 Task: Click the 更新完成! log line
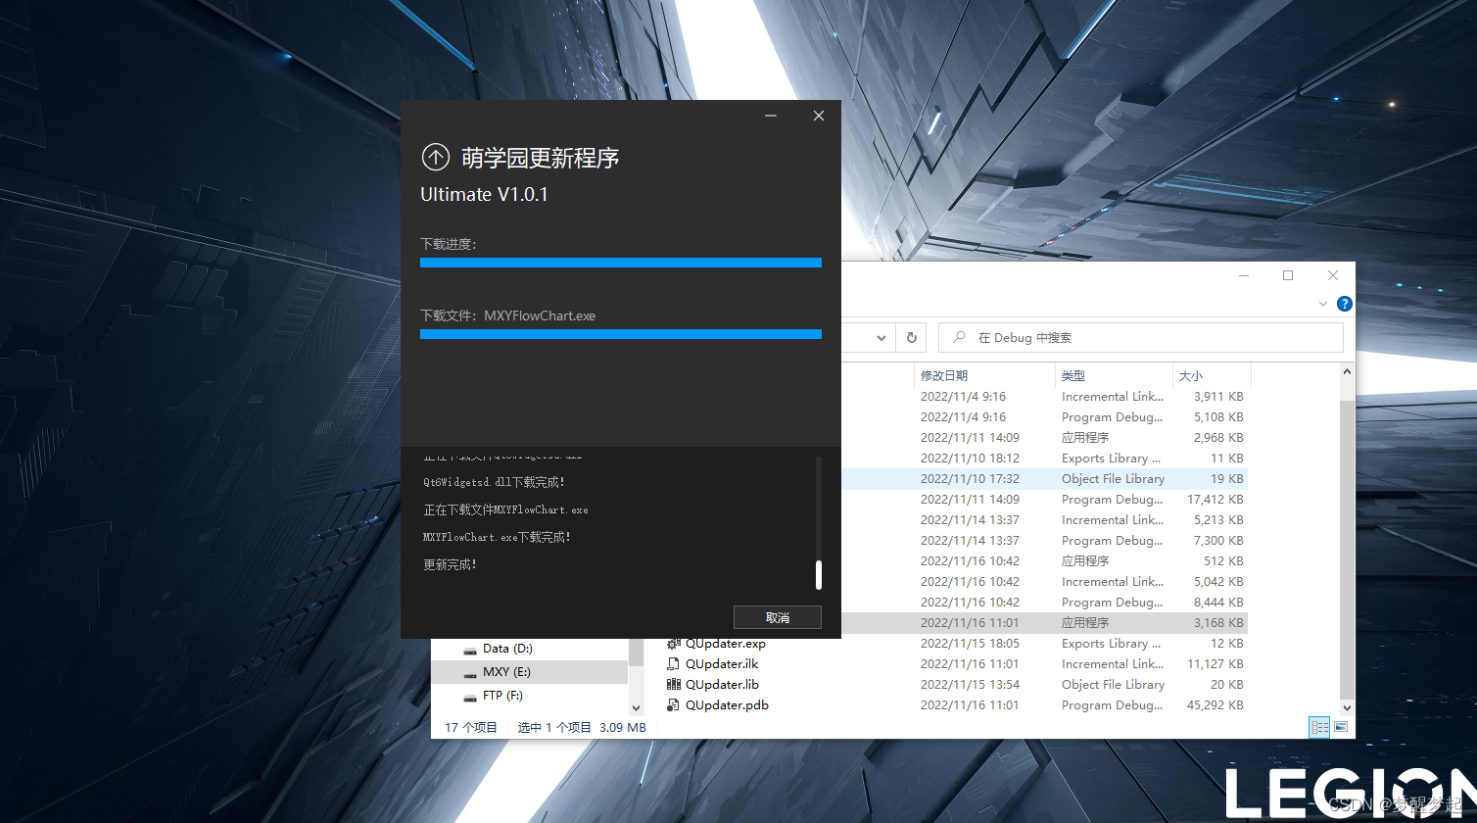coord(450,565)
